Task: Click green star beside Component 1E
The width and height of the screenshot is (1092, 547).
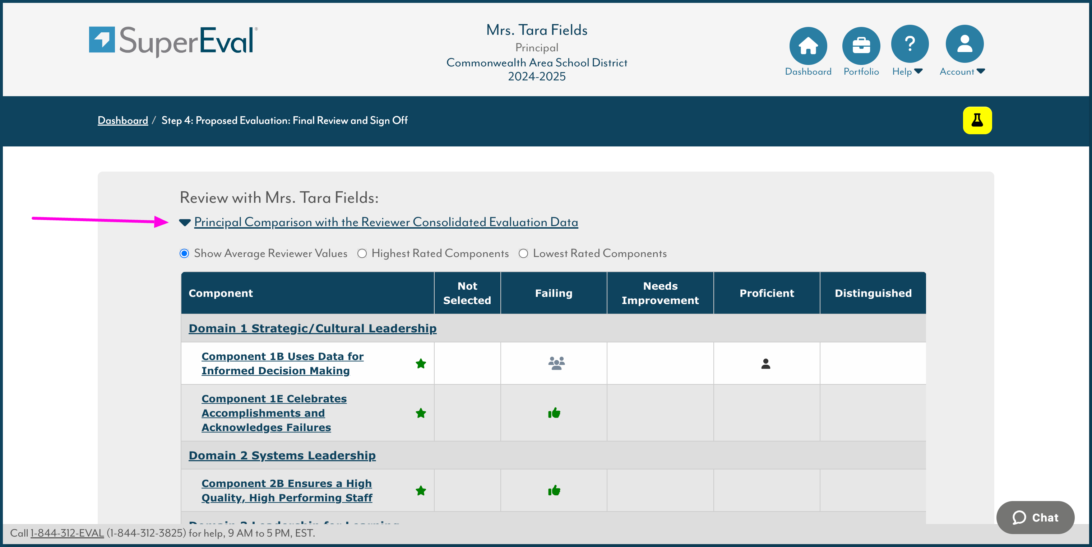Action: (x=421, y=413)
